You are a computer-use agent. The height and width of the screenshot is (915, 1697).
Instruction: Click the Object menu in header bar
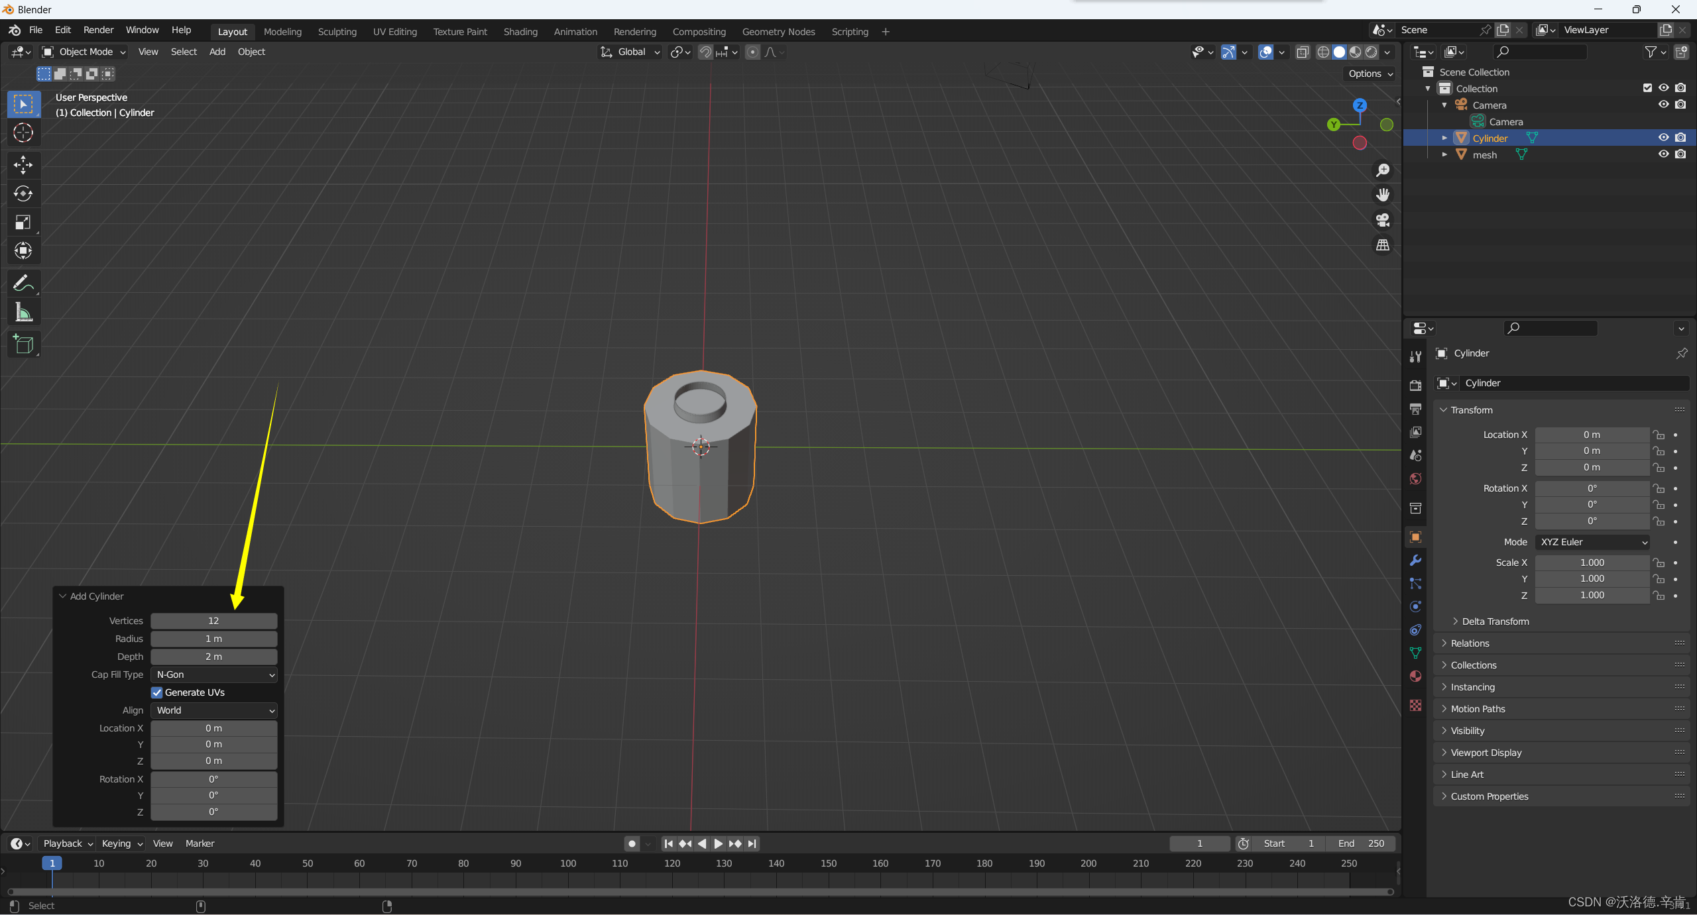(251, 52)
